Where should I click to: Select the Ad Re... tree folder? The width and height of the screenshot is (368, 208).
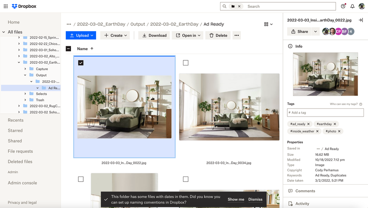click(x=54, y=88)
